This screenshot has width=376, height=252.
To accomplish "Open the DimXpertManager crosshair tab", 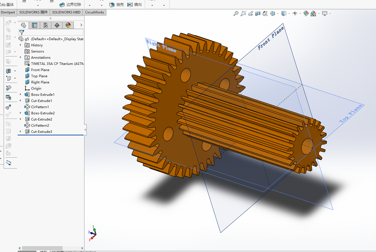I will 57,25.
